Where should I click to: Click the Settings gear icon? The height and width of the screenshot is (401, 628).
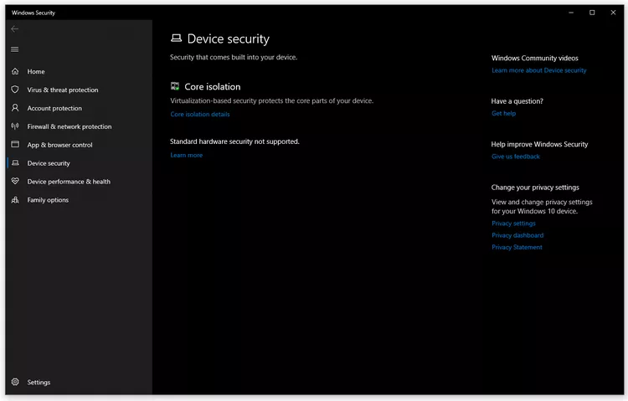click(x=15, y=382)
